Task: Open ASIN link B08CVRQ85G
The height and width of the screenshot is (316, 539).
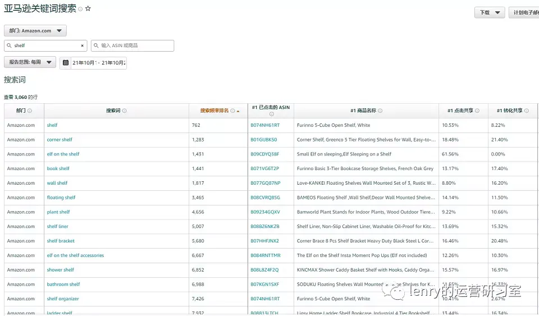Action: click(266, 198)
